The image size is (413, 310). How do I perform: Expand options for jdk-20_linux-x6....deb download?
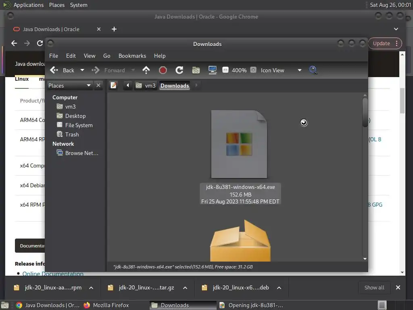pyautogui.click(x=279, y=287)
